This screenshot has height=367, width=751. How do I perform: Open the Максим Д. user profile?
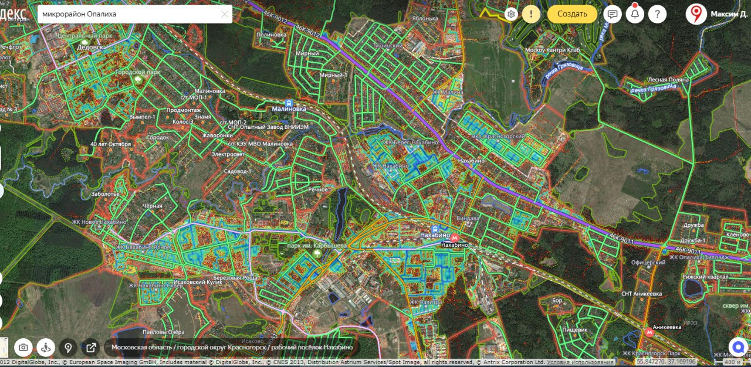(x=728, y=14)
